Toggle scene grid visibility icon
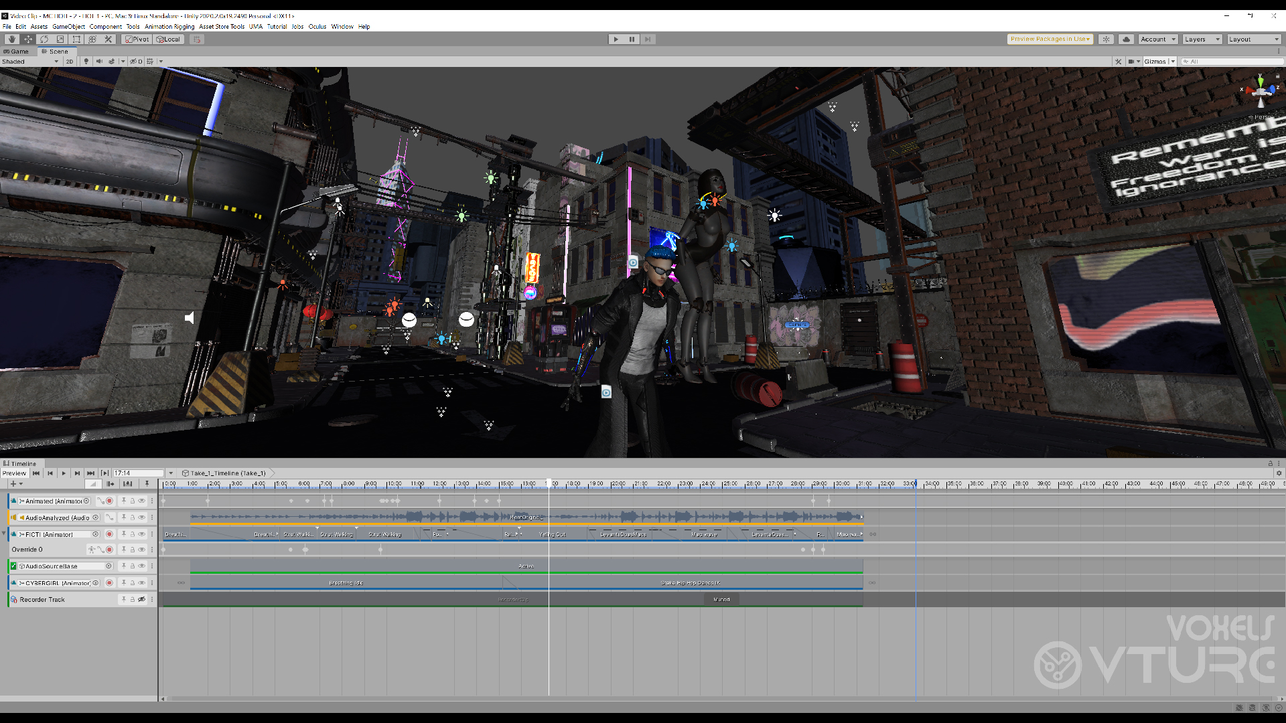This screenshot has width=1286, height=723. pyautogui.click(x=150, y=62)
